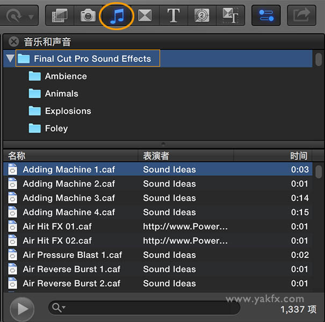
Task: Select Air Pressure Blast 1.caf
Action: [158, 255]
